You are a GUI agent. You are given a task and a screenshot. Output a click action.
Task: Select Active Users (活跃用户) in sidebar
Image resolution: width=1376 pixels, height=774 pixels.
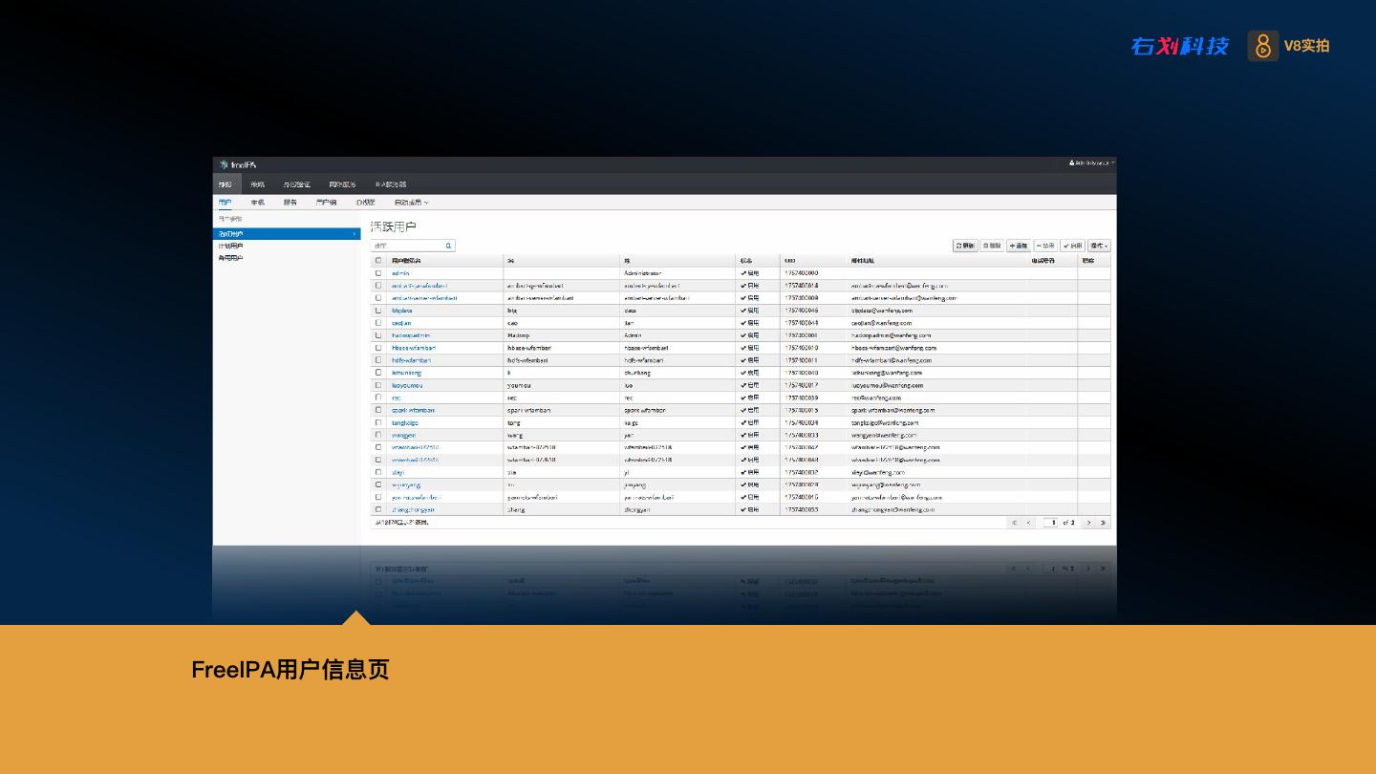230,234
